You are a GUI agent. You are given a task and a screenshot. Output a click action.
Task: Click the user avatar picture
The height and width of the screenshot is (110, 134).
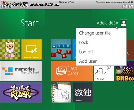123,23
